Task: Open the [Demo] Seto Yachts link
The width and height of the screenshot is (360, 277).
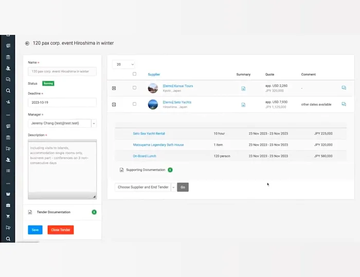Action: click(177, 102)
